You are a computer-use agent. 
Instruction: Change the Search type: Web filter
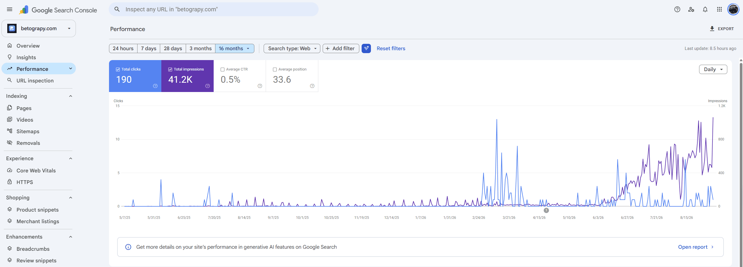click(292, 48)
